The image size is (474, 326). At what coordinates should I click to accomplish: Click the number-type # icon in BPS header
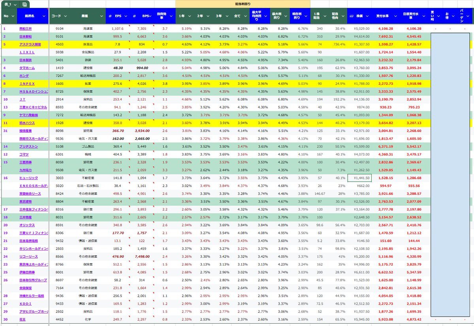[134, 16]
